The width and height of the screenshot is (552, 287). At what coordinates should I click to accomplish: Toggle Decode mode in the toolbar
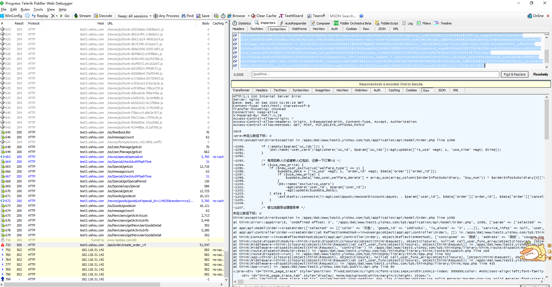coord(103,16)
